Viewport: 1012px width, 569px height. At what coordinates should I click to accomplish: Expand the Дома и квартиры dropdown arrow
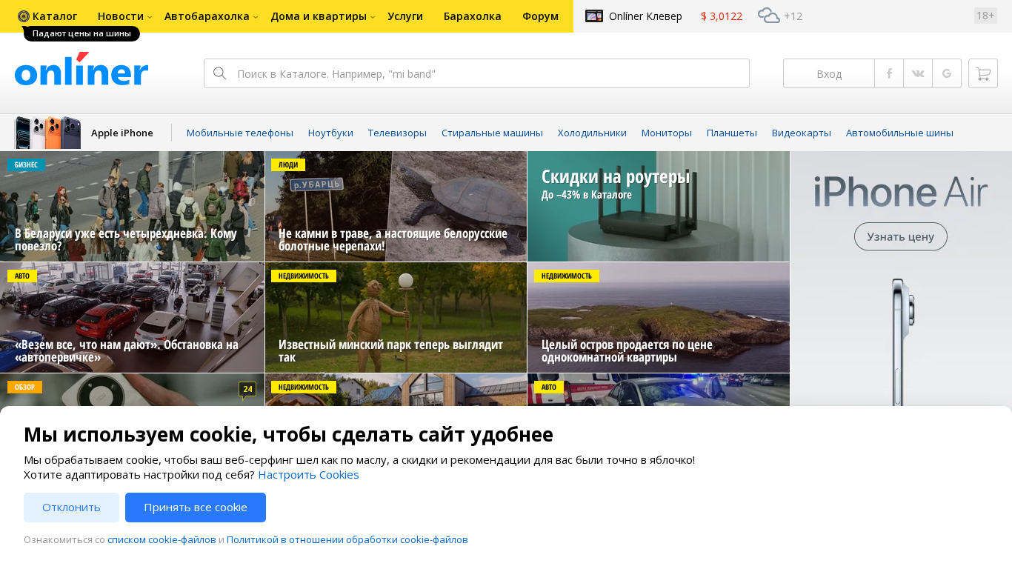tap(373, 17)
